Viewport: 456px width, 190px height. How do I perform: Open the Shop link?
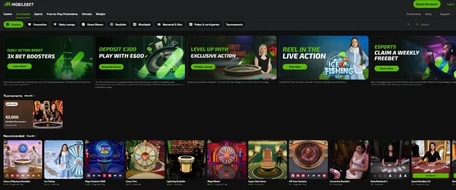(428, 14)
